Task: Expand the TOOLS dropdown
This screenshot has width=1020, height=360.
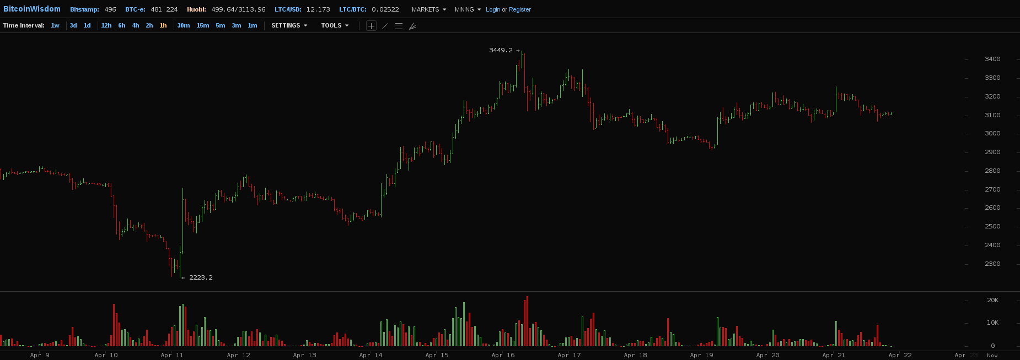Action: pos(335,25)
